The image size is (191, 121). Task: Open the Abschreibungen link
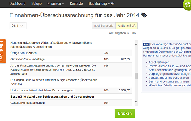point(159,62)
